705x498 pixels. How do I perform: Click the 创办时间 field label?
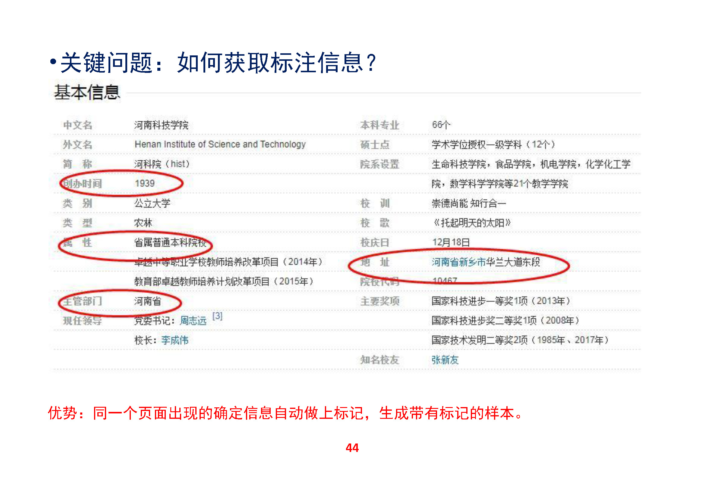[82, 184]
